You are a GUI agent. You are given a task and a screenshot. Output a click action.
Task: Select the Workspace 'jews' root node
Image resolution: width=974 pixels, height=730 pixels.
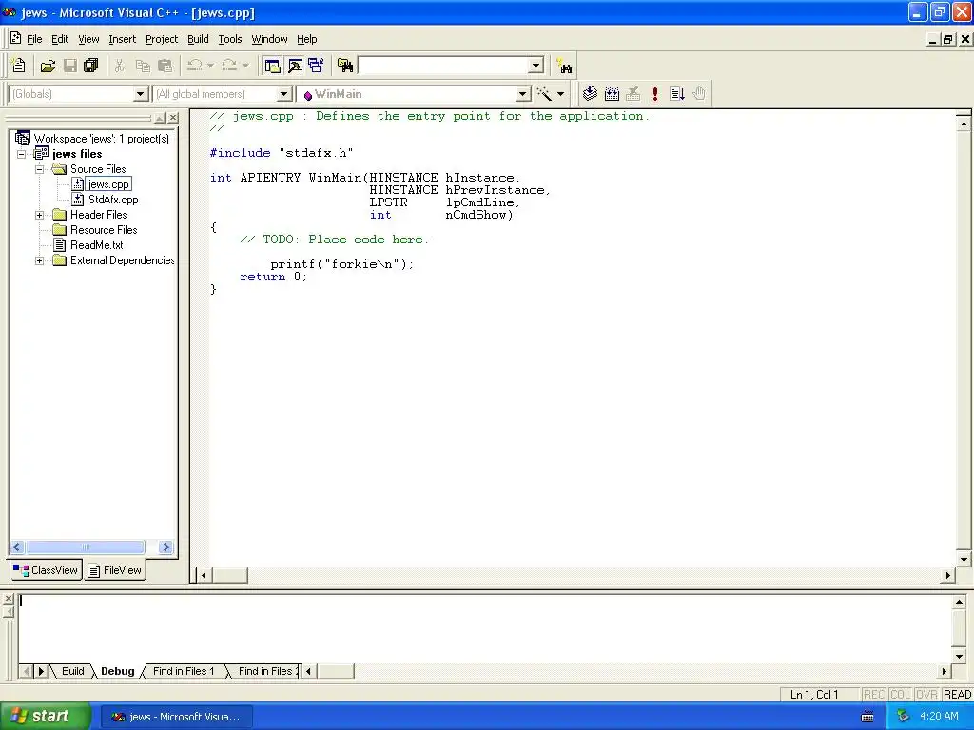click(101, 139)
